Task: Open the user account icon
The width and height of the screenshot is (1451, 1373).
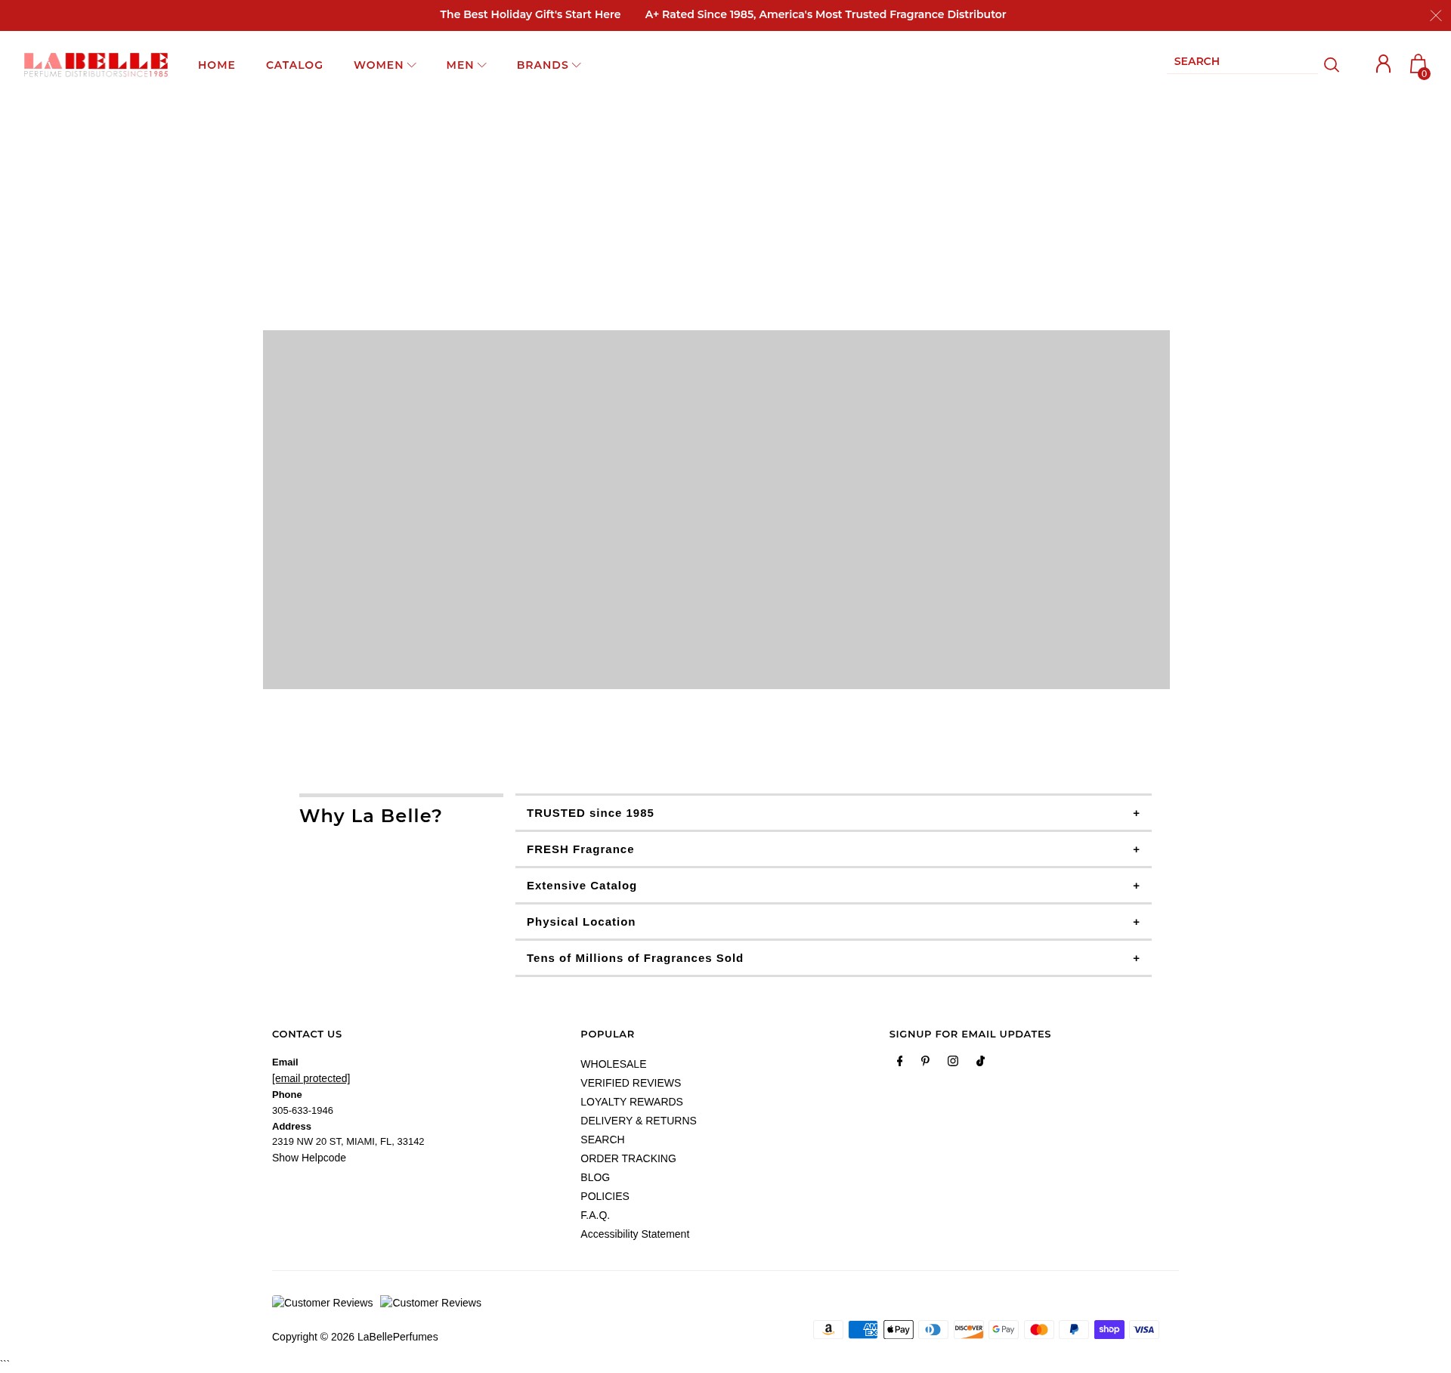Action: pos(1383,64)
